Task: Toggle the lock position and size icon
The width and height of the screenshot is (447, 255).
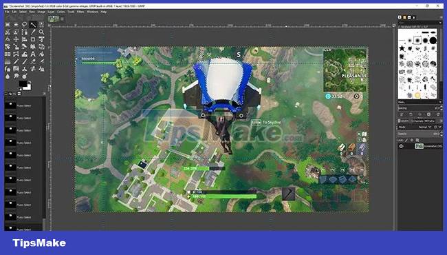Action: (411, 140)
